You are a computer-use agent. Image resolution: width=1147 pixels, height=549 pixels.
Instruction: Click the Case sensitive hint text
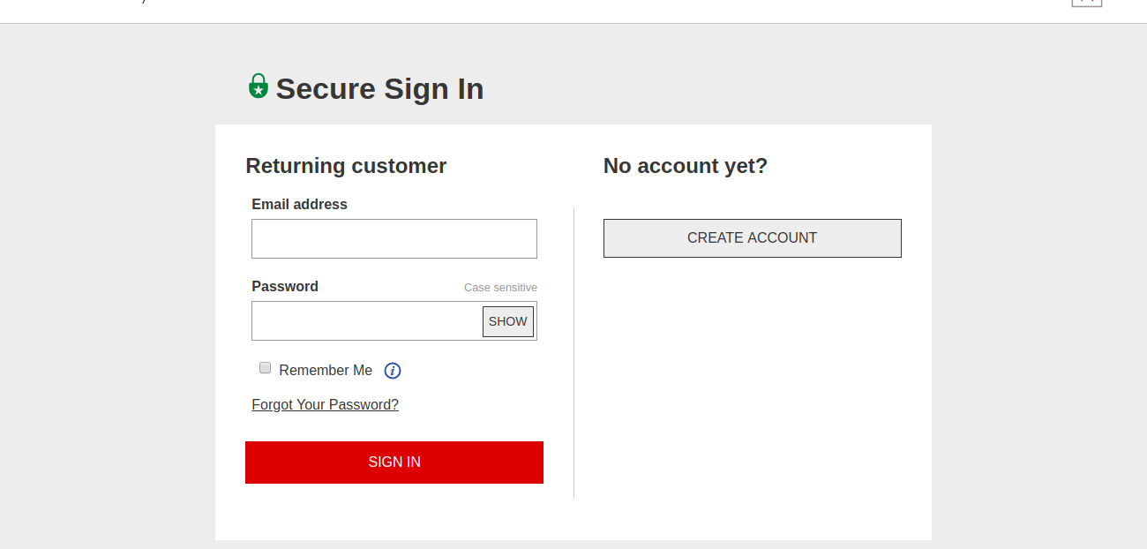point(500,288)
